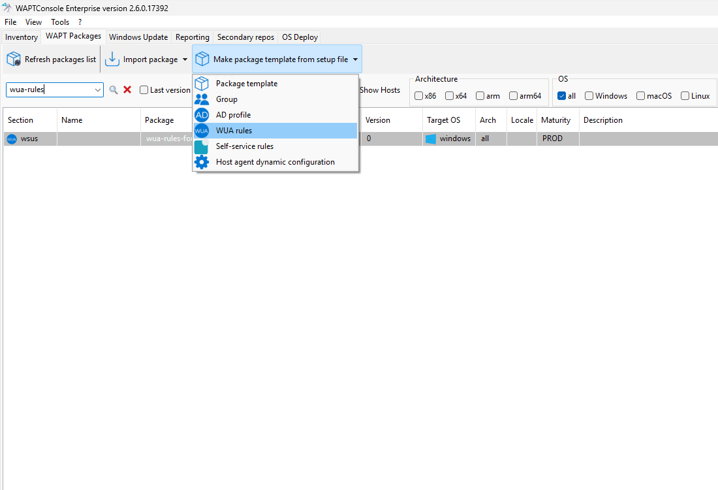Click Import package button label
Viewport: 718px width, 490px height.
click(150, 59)
